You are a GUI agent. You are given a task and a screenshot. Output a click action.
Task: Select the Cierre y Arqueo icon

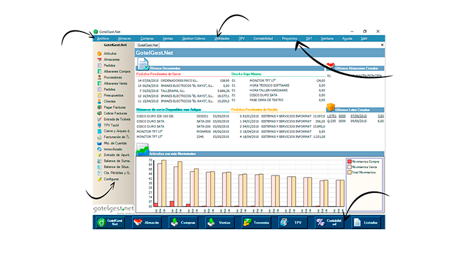(x=99, y=131)
